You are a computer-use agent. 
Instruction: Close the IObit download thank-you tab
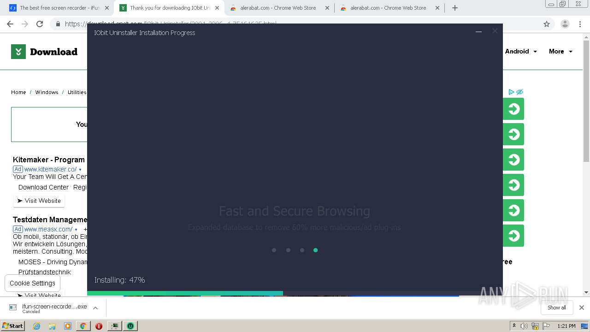[x=217, y=8]
